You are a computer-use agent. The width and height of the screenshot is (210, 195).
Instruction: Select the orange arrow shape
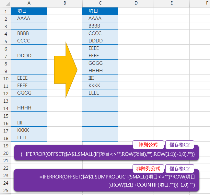click(x=65, y=70)
